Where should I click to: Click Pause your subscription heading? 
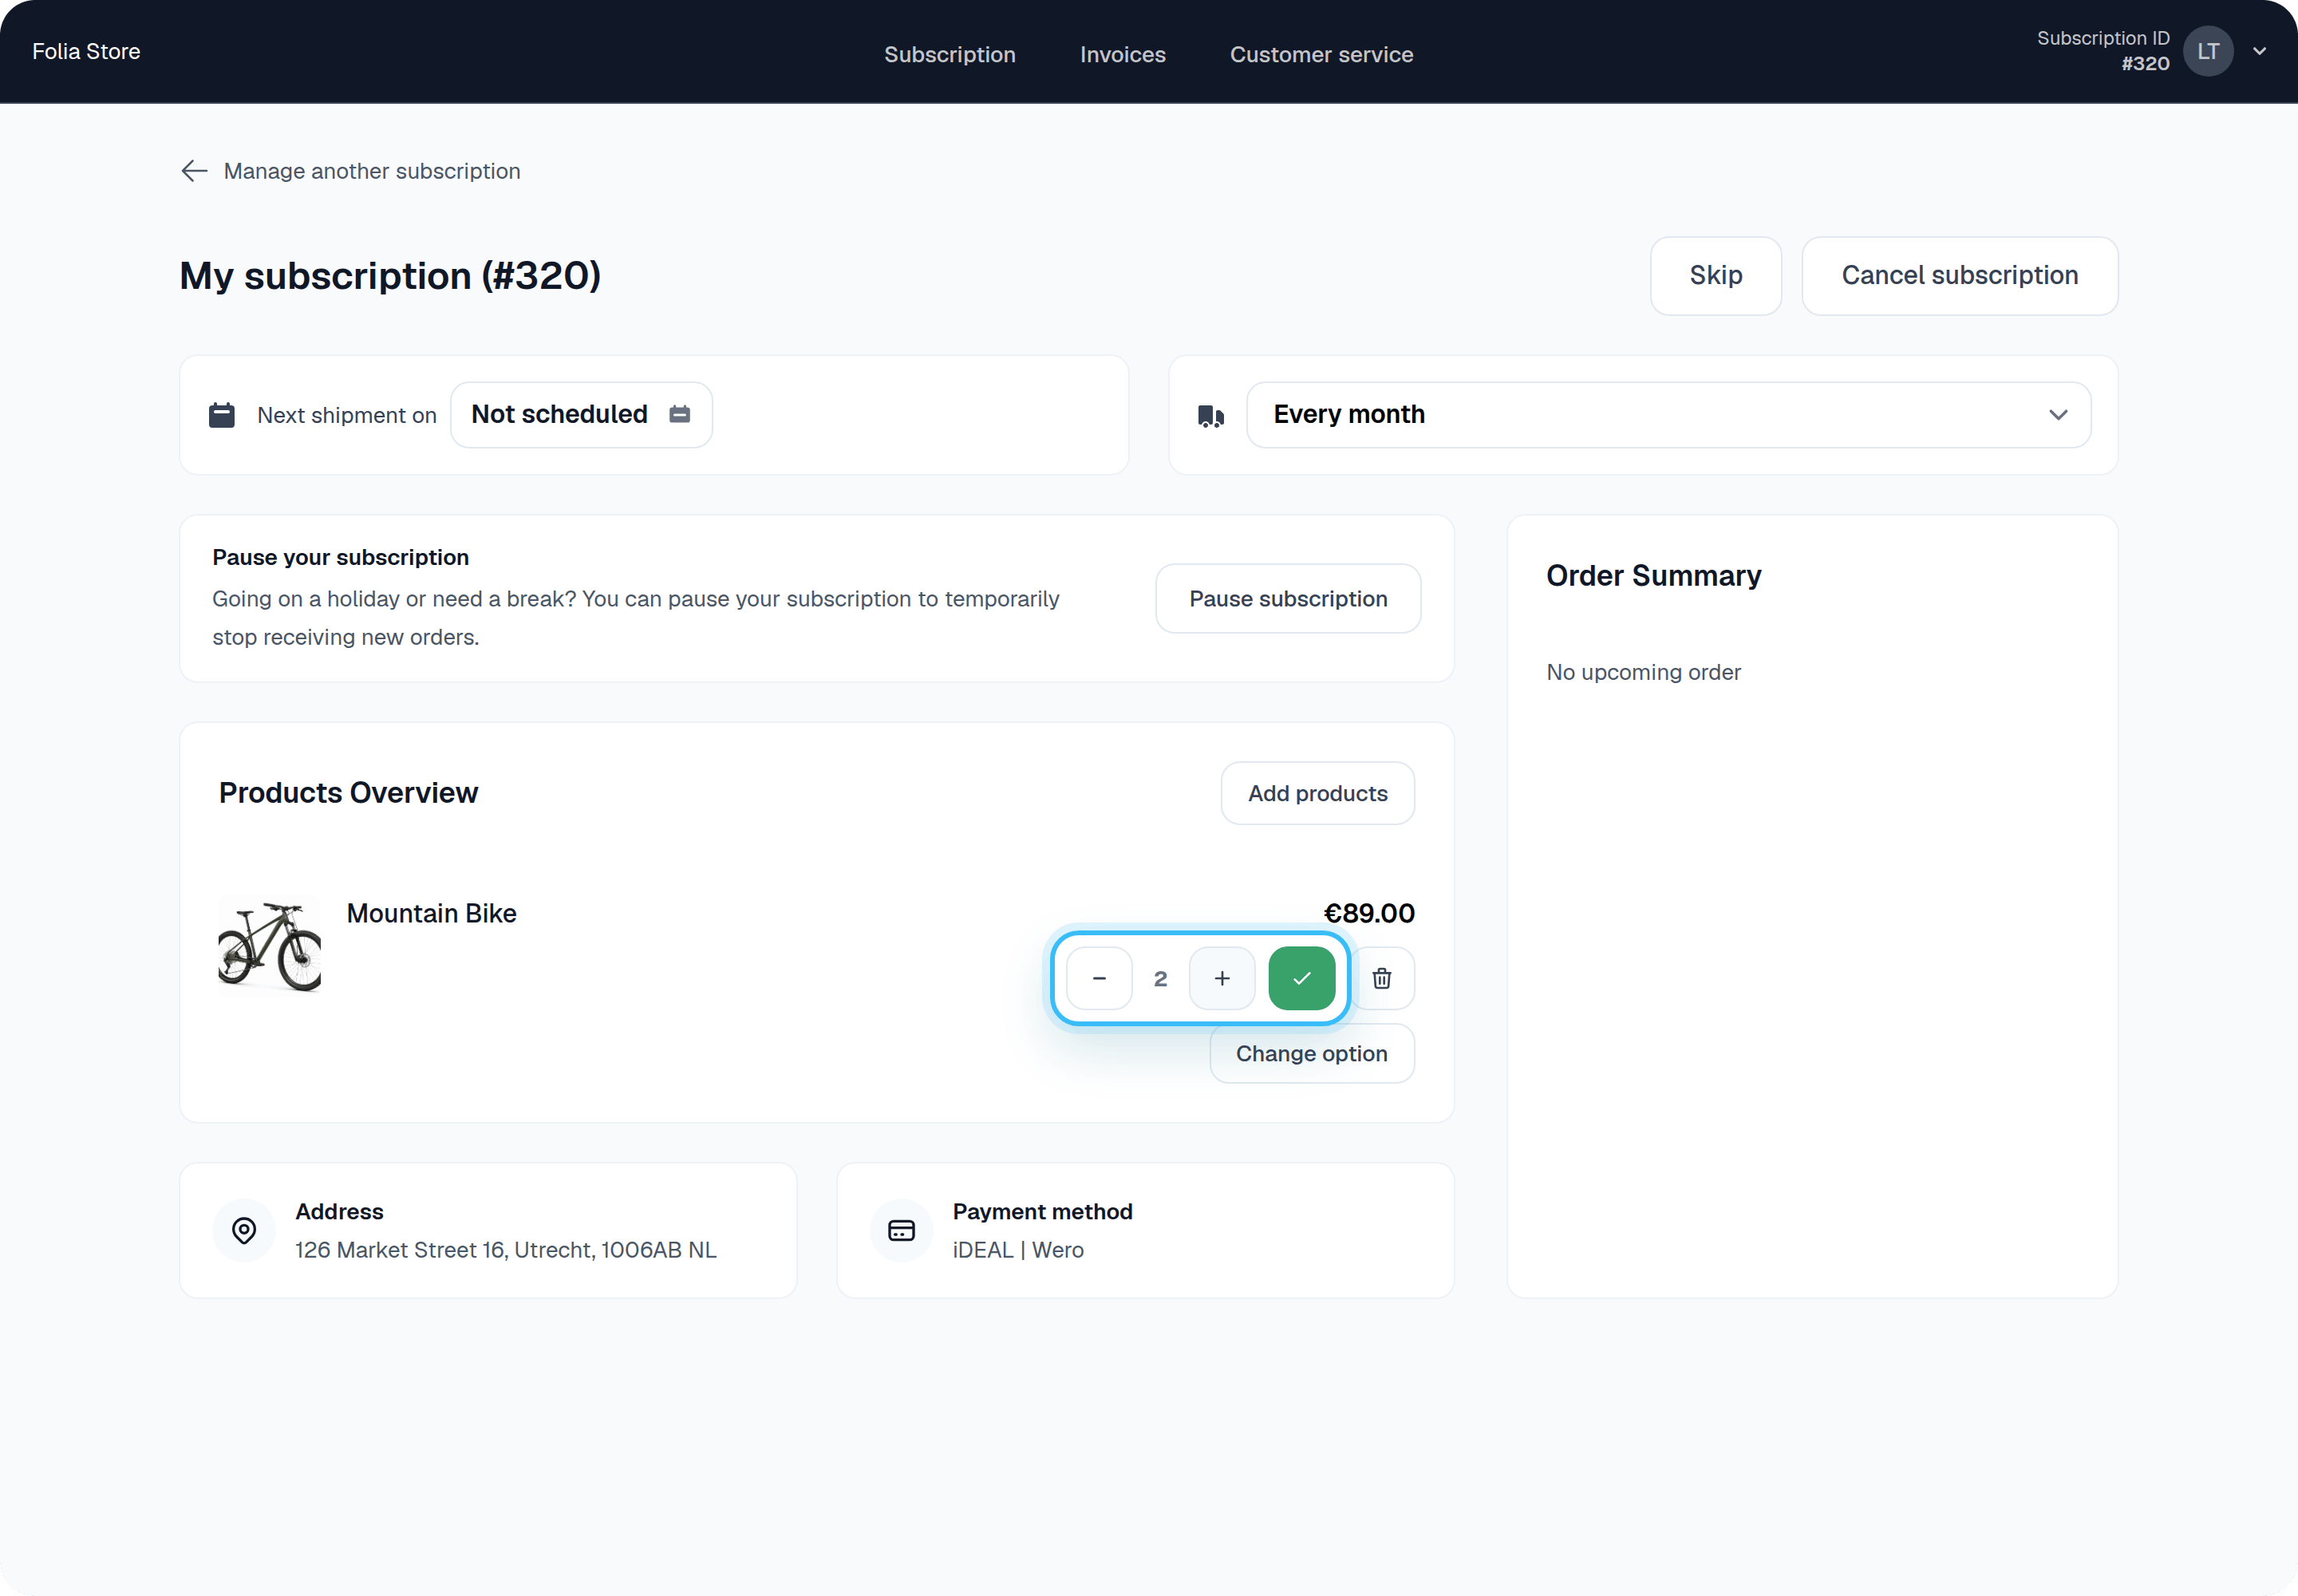(x=340, y=557)
